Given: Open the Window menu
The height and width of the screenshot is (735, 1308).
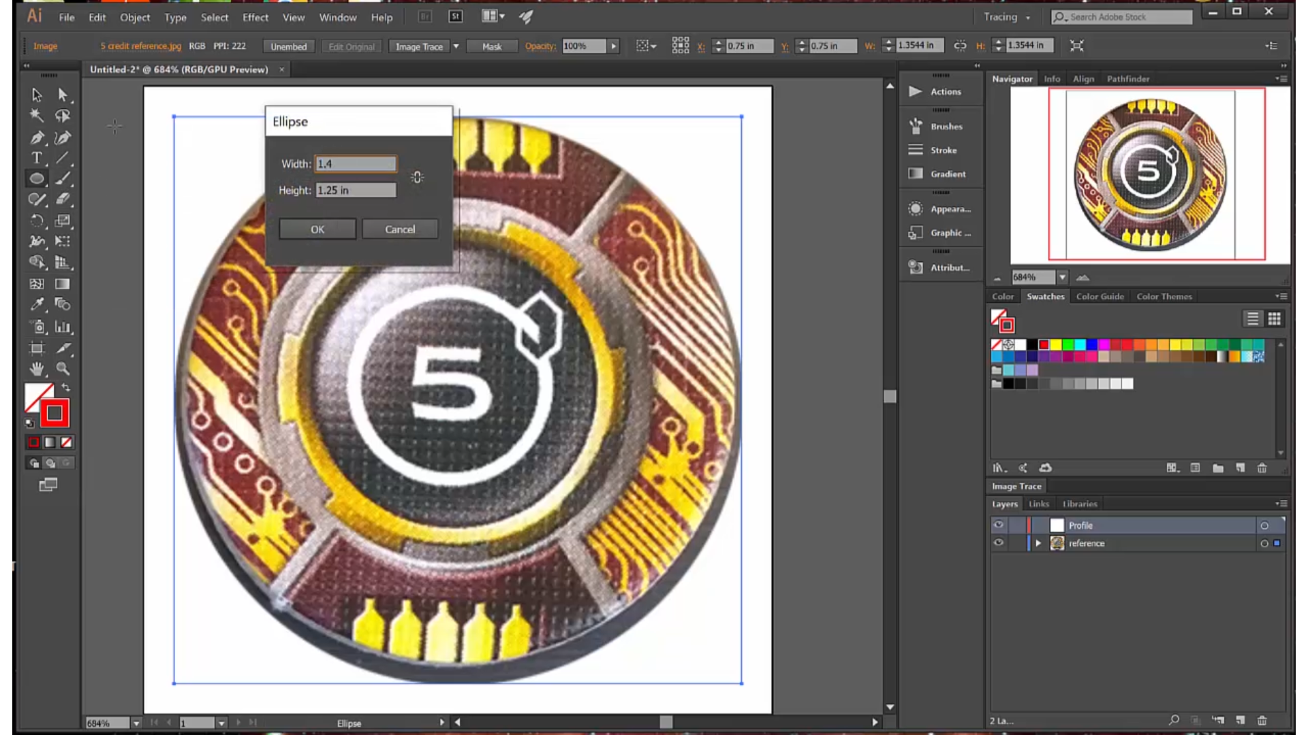Looking at the screenshot, I should click(338, 17).
